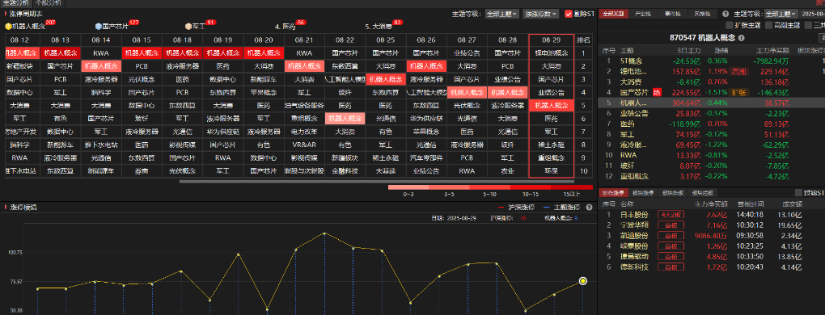Click the 高潮 tag on 锂电池 row

tap(739, 71)
